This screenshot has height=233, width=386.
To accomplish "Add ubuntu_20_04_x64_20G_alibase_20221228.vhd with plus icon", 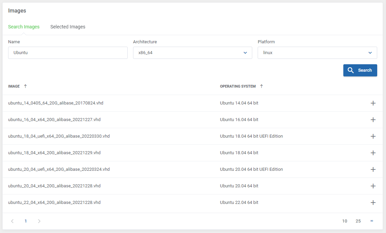I will [x=373, y=186].
